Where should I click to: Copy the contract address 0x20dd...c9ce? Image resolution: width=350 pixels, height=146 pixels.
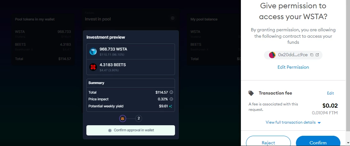(x=312, y=55)
